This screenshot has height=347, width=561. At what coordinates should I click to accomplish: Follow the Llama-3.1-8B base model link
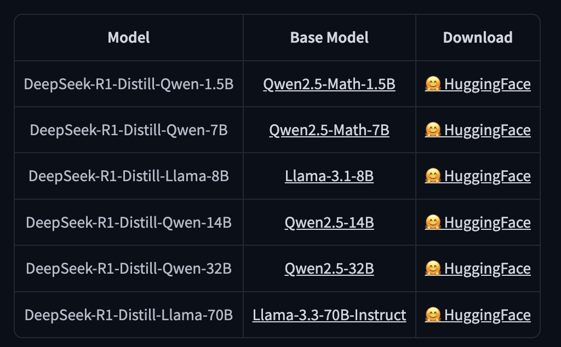point(329,176)
